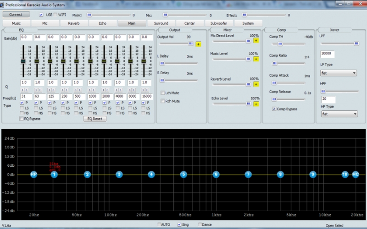The width and height of the screenshot is (367, 229).
Task: Click the HPF frequency field showing 20
Action: coord(328,99)
